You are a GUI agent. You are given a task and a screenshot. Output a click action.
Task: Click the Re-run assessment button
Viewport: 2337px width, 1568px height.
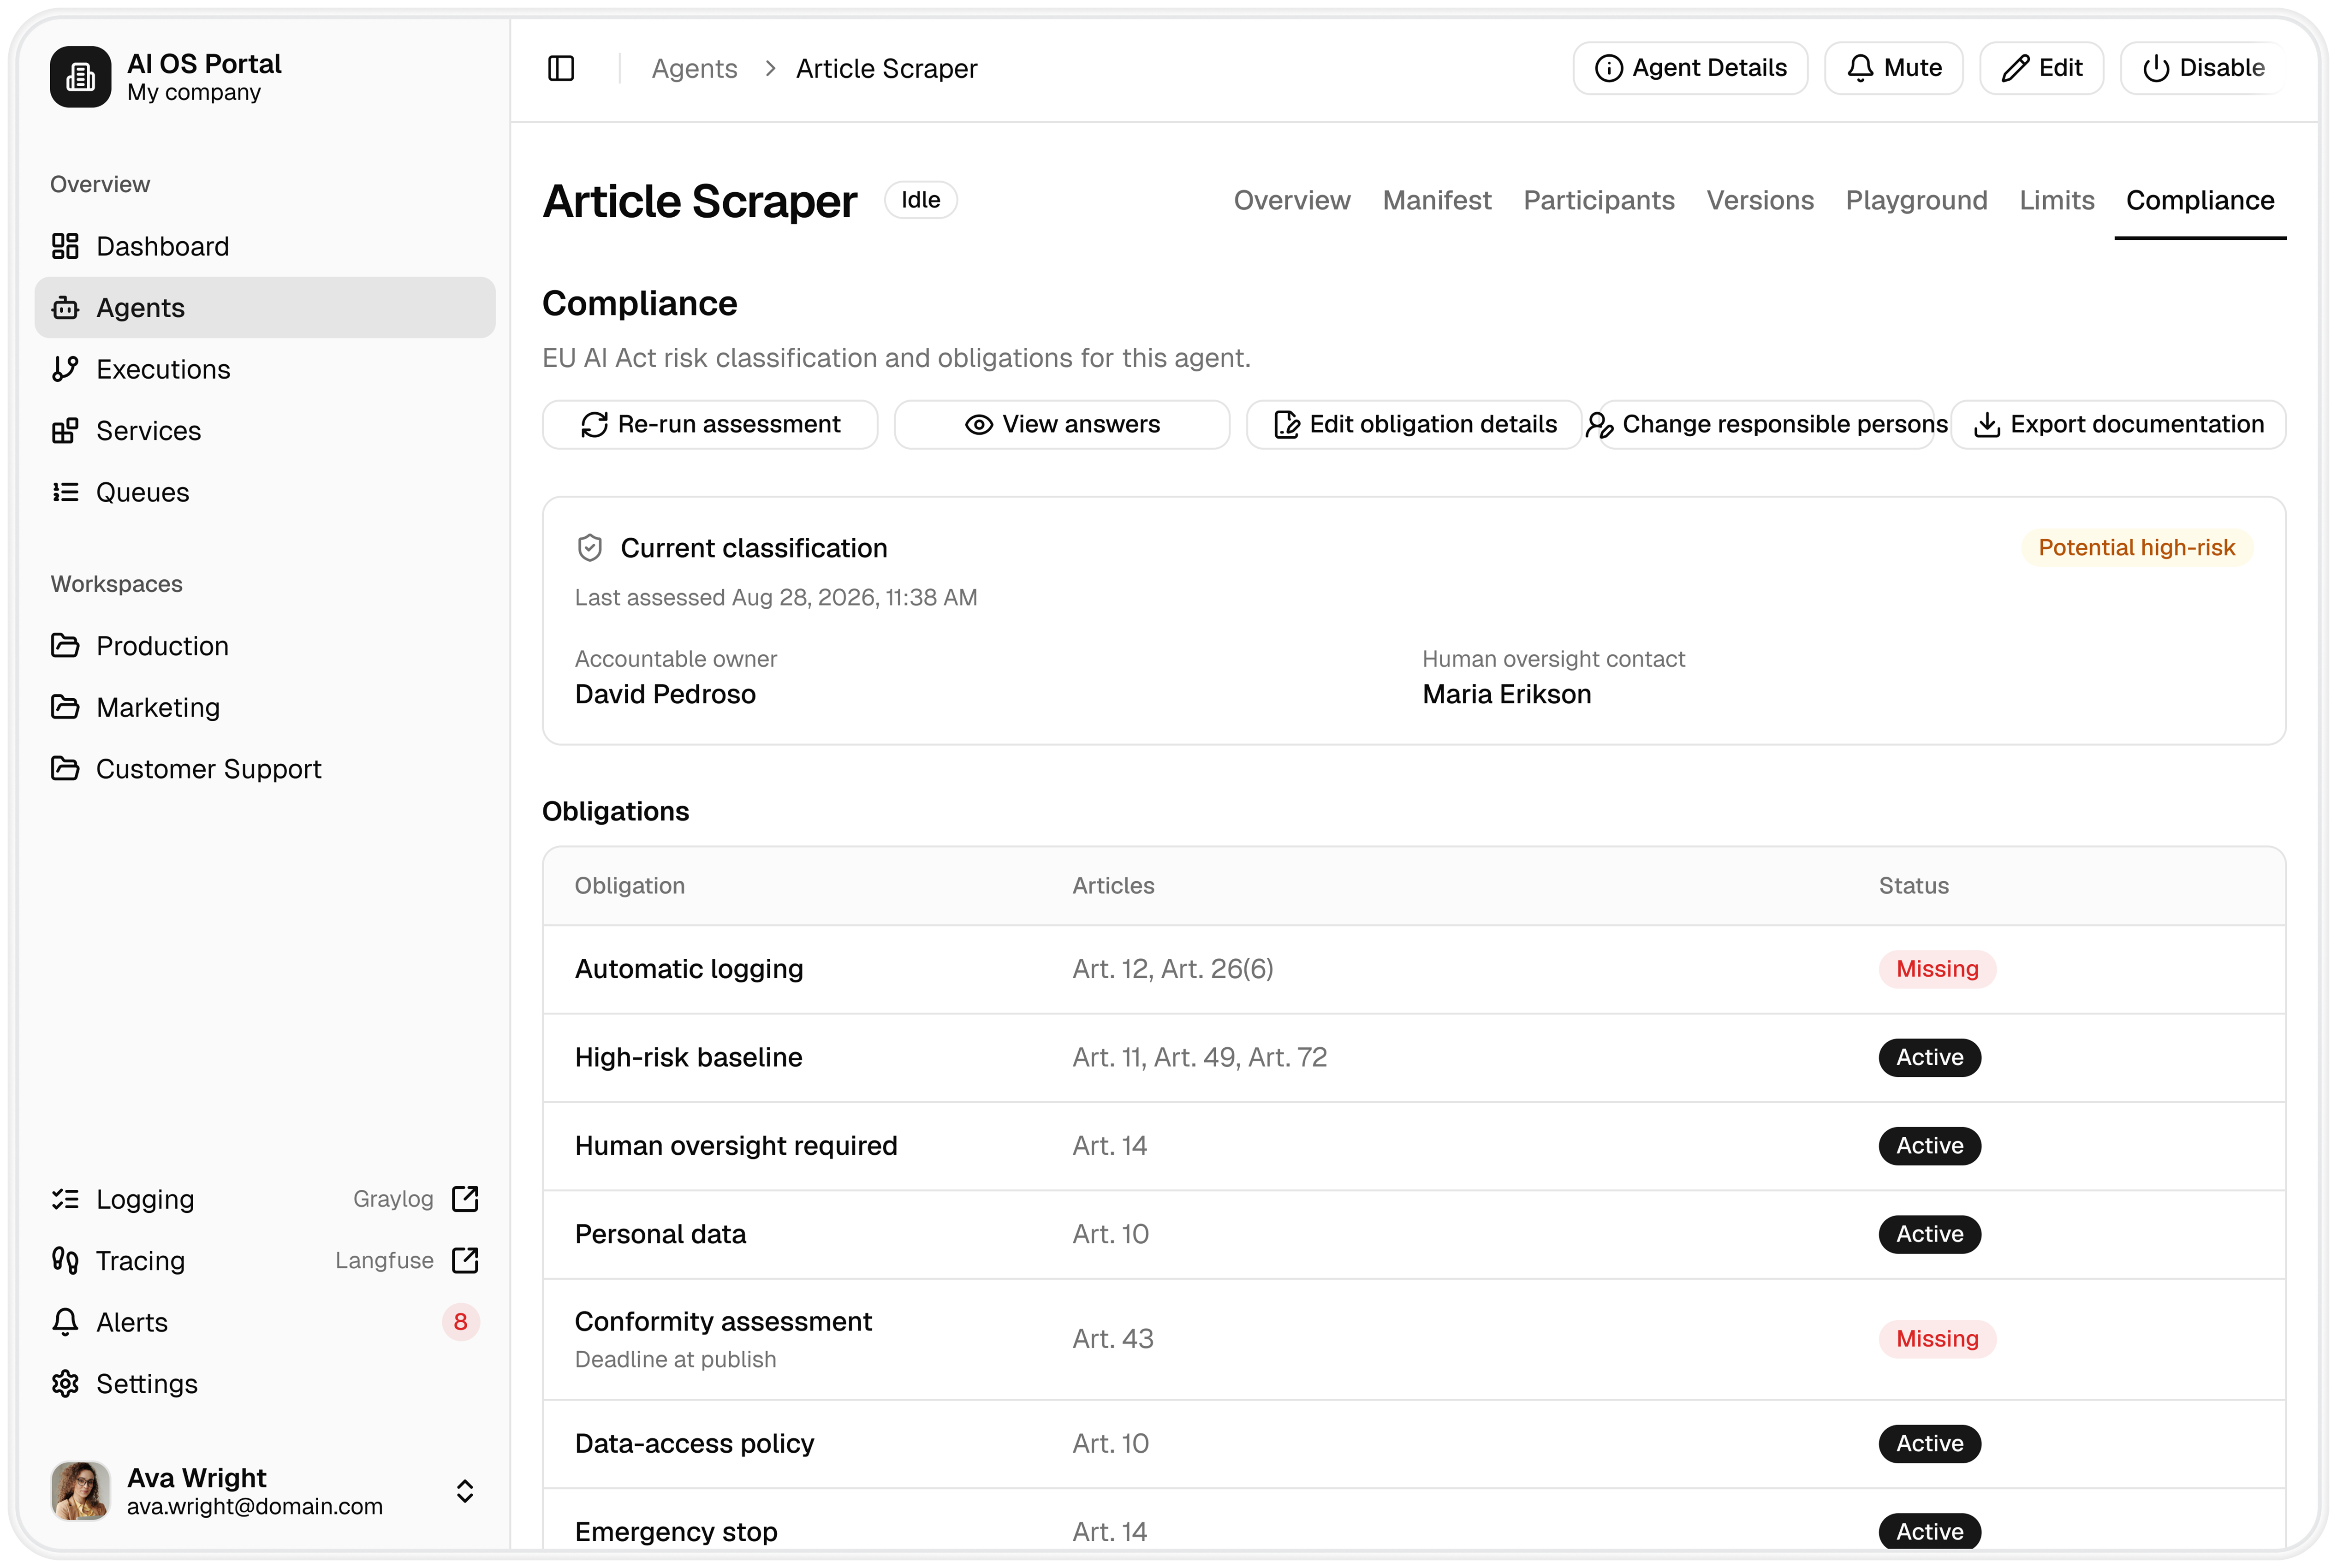710,425
